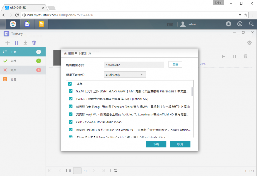Screen dimensions: 257x176
Task: Click the refresh list icon in pager
Action: pyautogui.click(x=116, y=171)
